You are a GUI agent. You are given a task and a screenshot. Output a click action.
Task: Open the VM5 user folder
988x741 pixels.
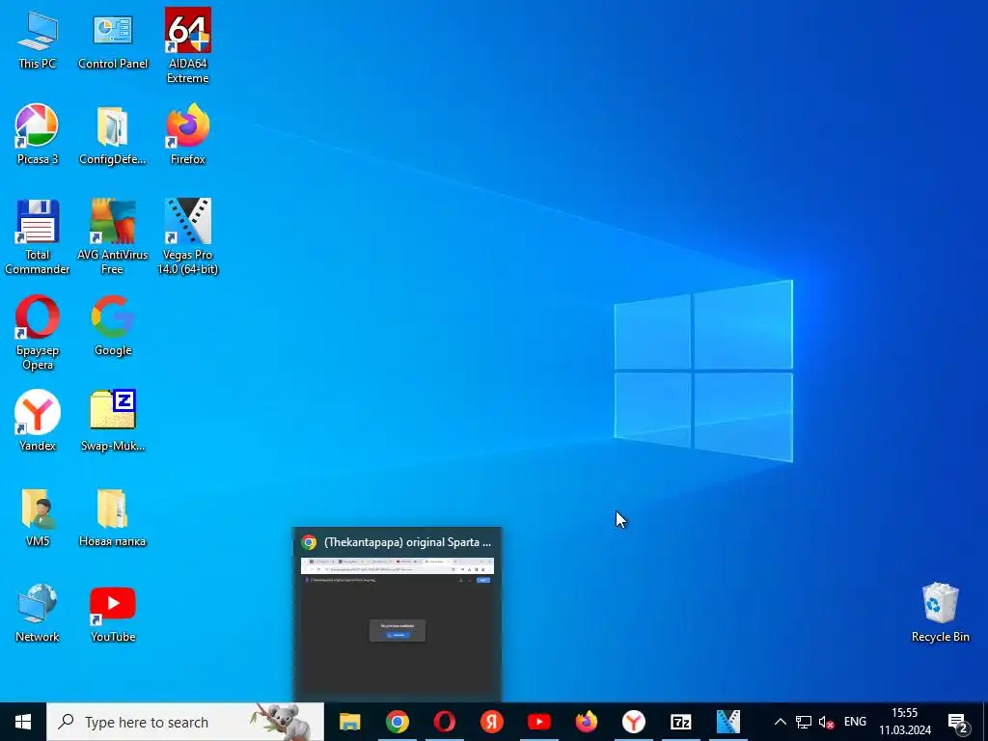[x=38, y=517]
